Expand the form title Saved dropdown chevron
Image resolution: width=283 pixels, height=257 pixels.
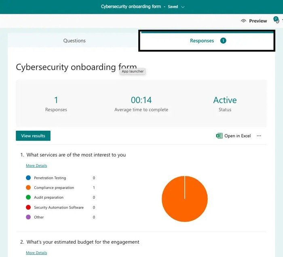(183, 7)
